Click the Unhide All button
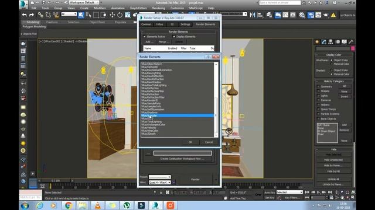This screenshot has height=210, width=375. [333, 179]
